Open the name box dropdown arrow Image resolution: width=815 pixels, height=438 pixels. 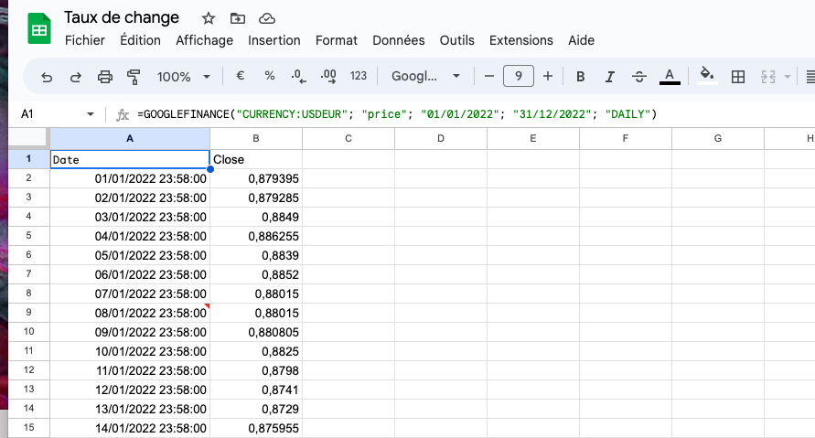tap(91, 113)
